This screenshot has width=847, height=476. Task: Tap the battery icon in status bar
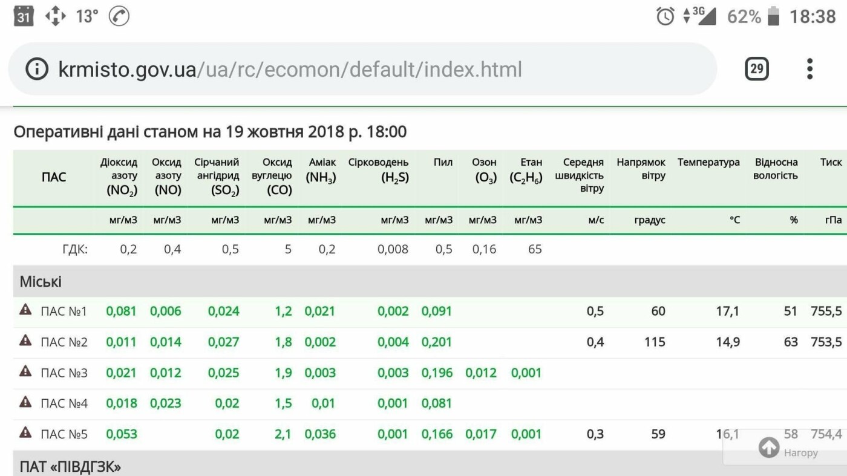[773, 16]
